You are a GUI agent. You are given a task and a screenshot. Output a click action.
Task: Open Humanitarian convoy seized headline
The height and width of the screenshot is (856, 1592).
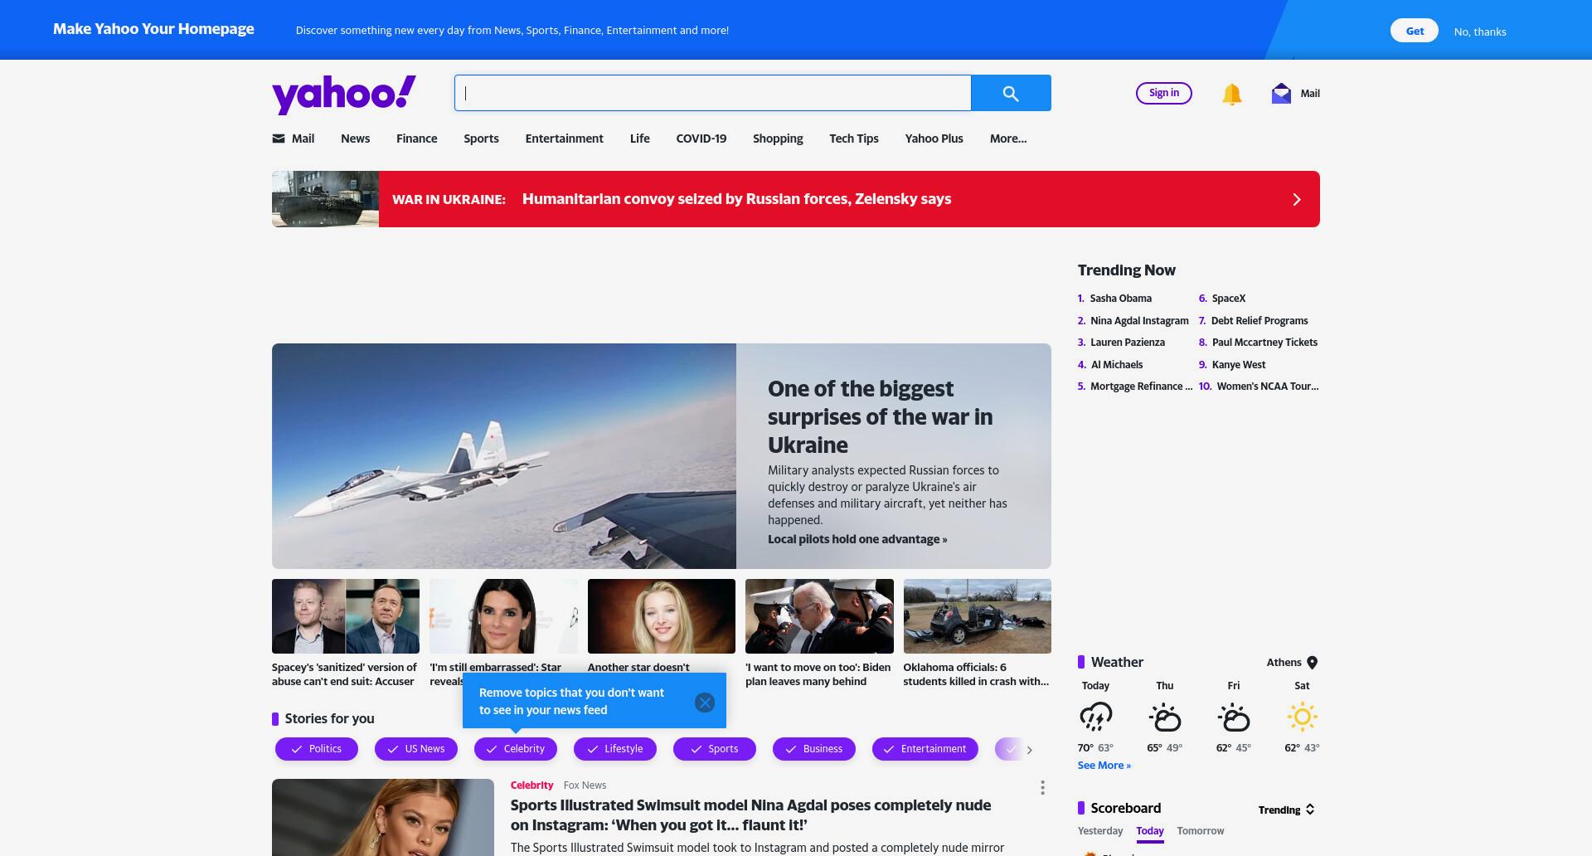[736, 199]
